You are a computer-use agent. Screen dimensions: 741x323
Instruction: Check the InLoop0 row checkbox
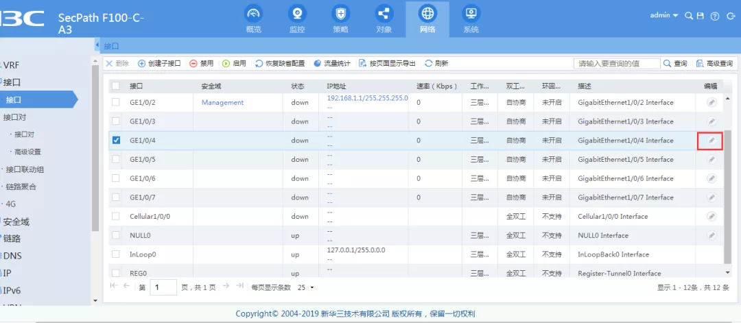pyautogui.click(x=116, y=254)
